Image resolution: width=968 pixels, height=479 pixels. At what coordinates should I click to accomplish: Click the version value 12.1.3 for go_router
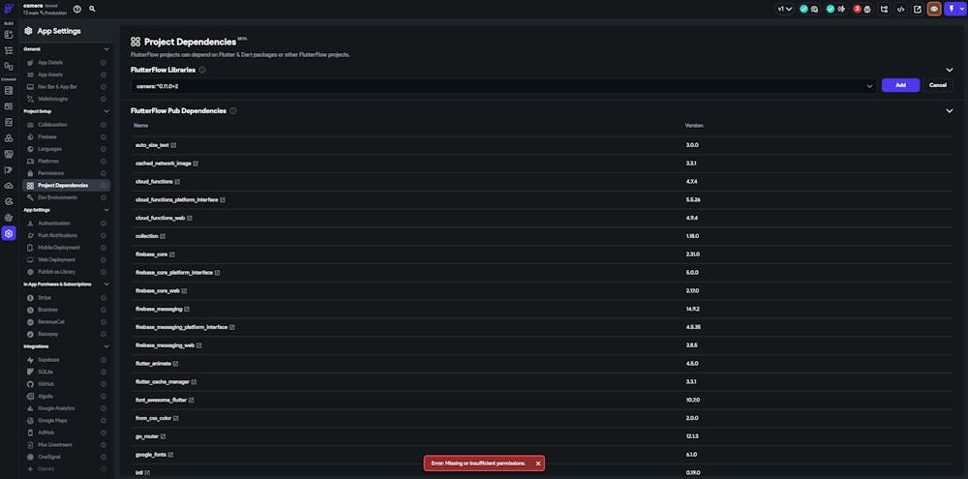[x=691, y=436]
